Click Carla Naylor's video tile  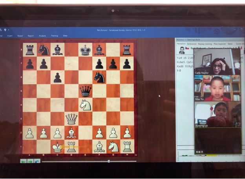coord(217,62)
